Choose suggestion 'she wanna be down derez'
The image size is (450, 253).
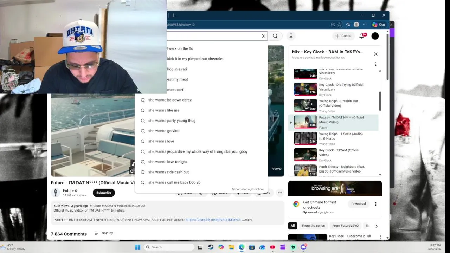tap(201, 100)
